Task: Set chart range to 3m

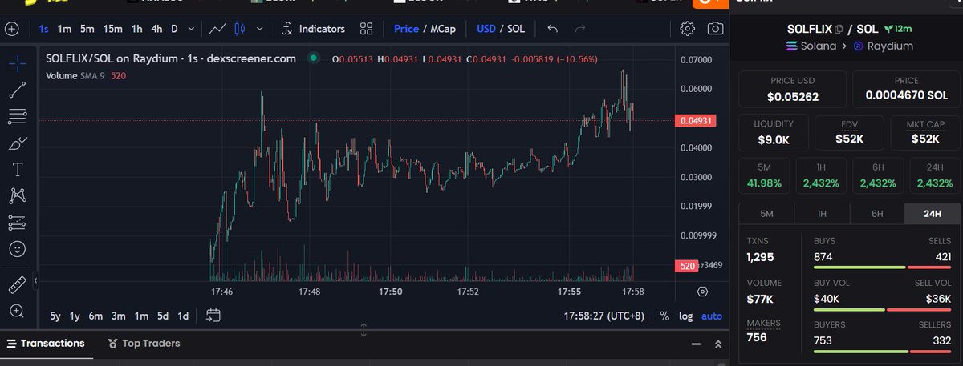Action: [118, 316]
